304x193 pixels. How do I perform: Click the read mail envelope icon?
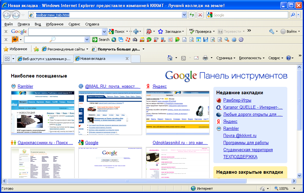196,58
